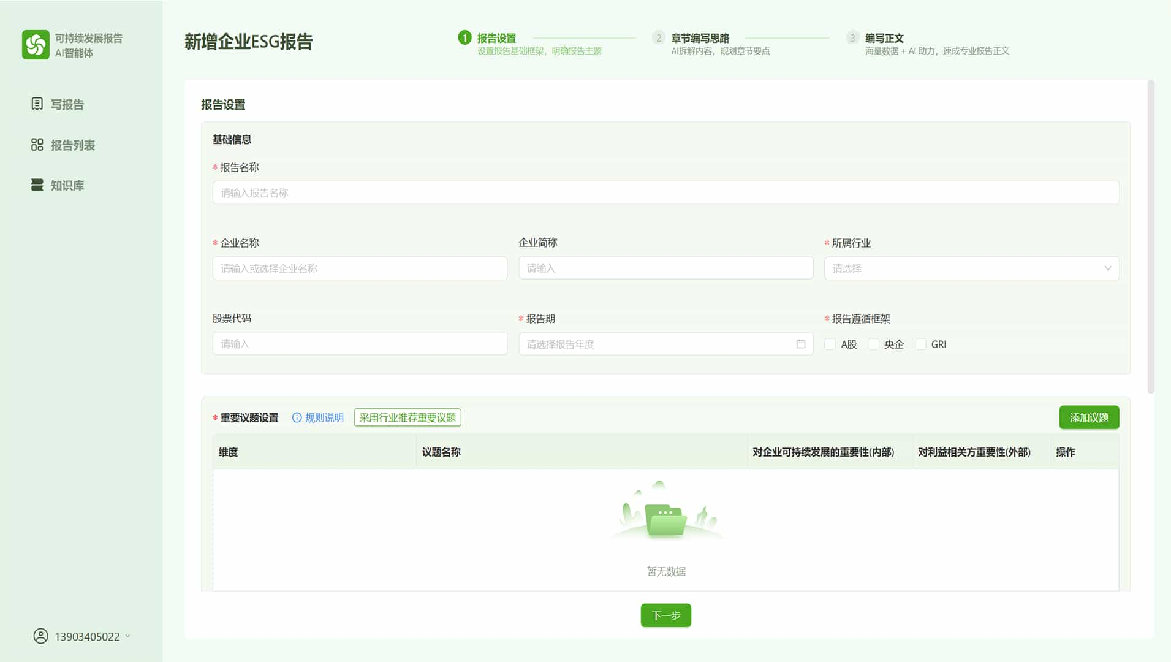Click the green app logo icon

[36, 45]
